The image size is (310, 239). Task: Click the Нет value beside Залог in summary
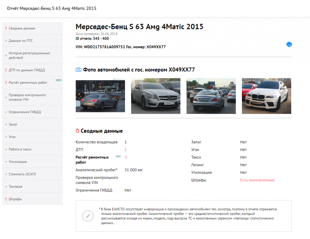coord(243,142)
